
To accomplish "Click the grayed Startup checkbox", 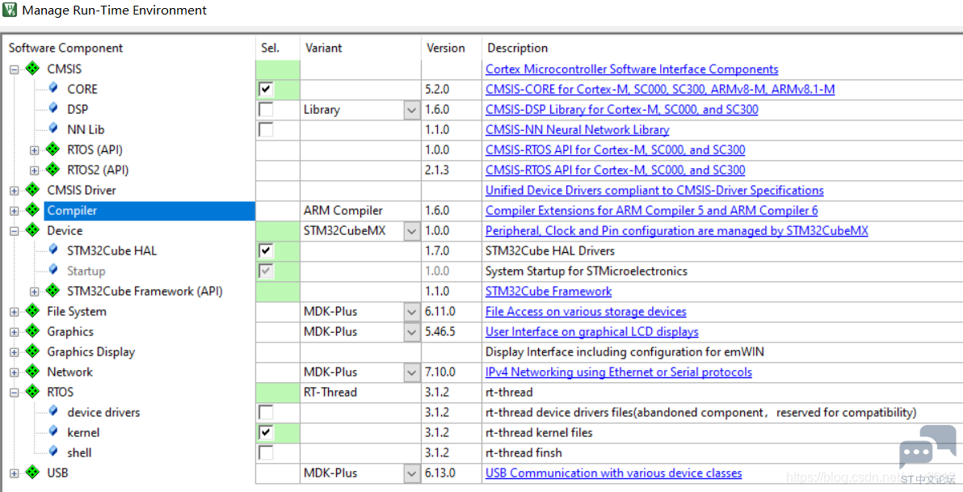I will click(266, 271).
